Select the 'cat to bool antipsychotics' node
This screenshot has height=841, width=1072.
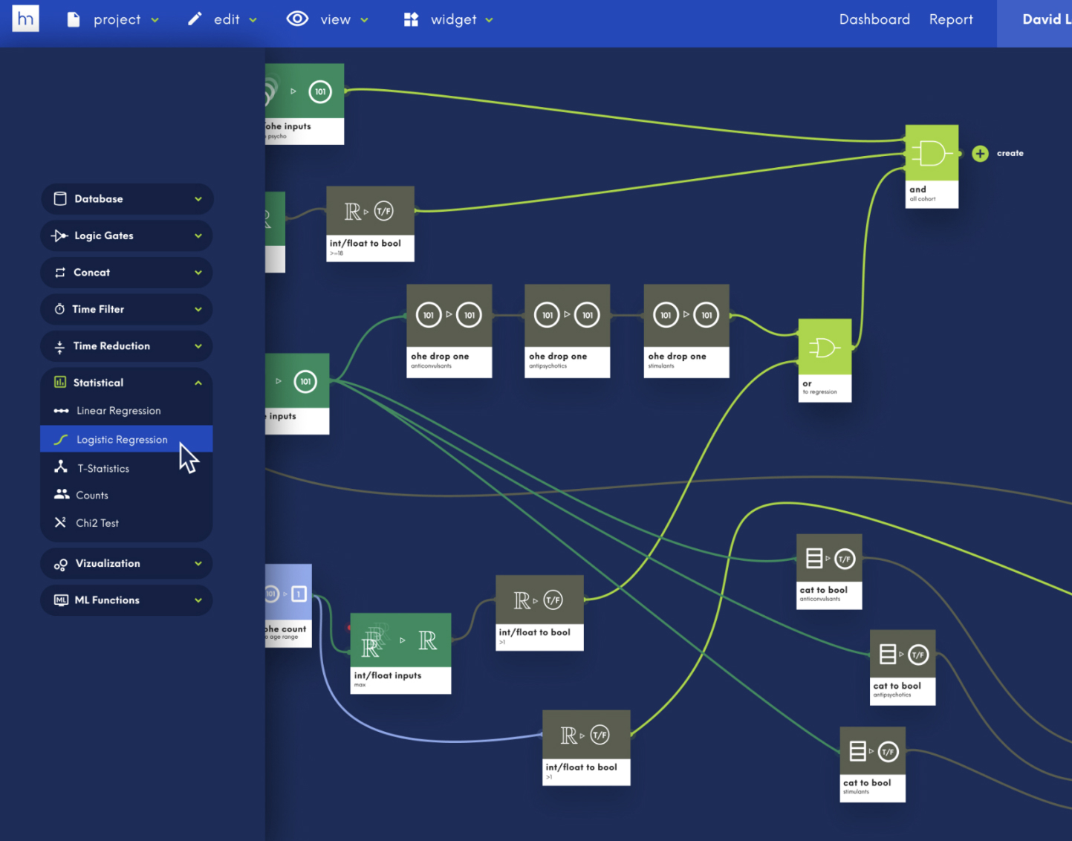(903, 668)
